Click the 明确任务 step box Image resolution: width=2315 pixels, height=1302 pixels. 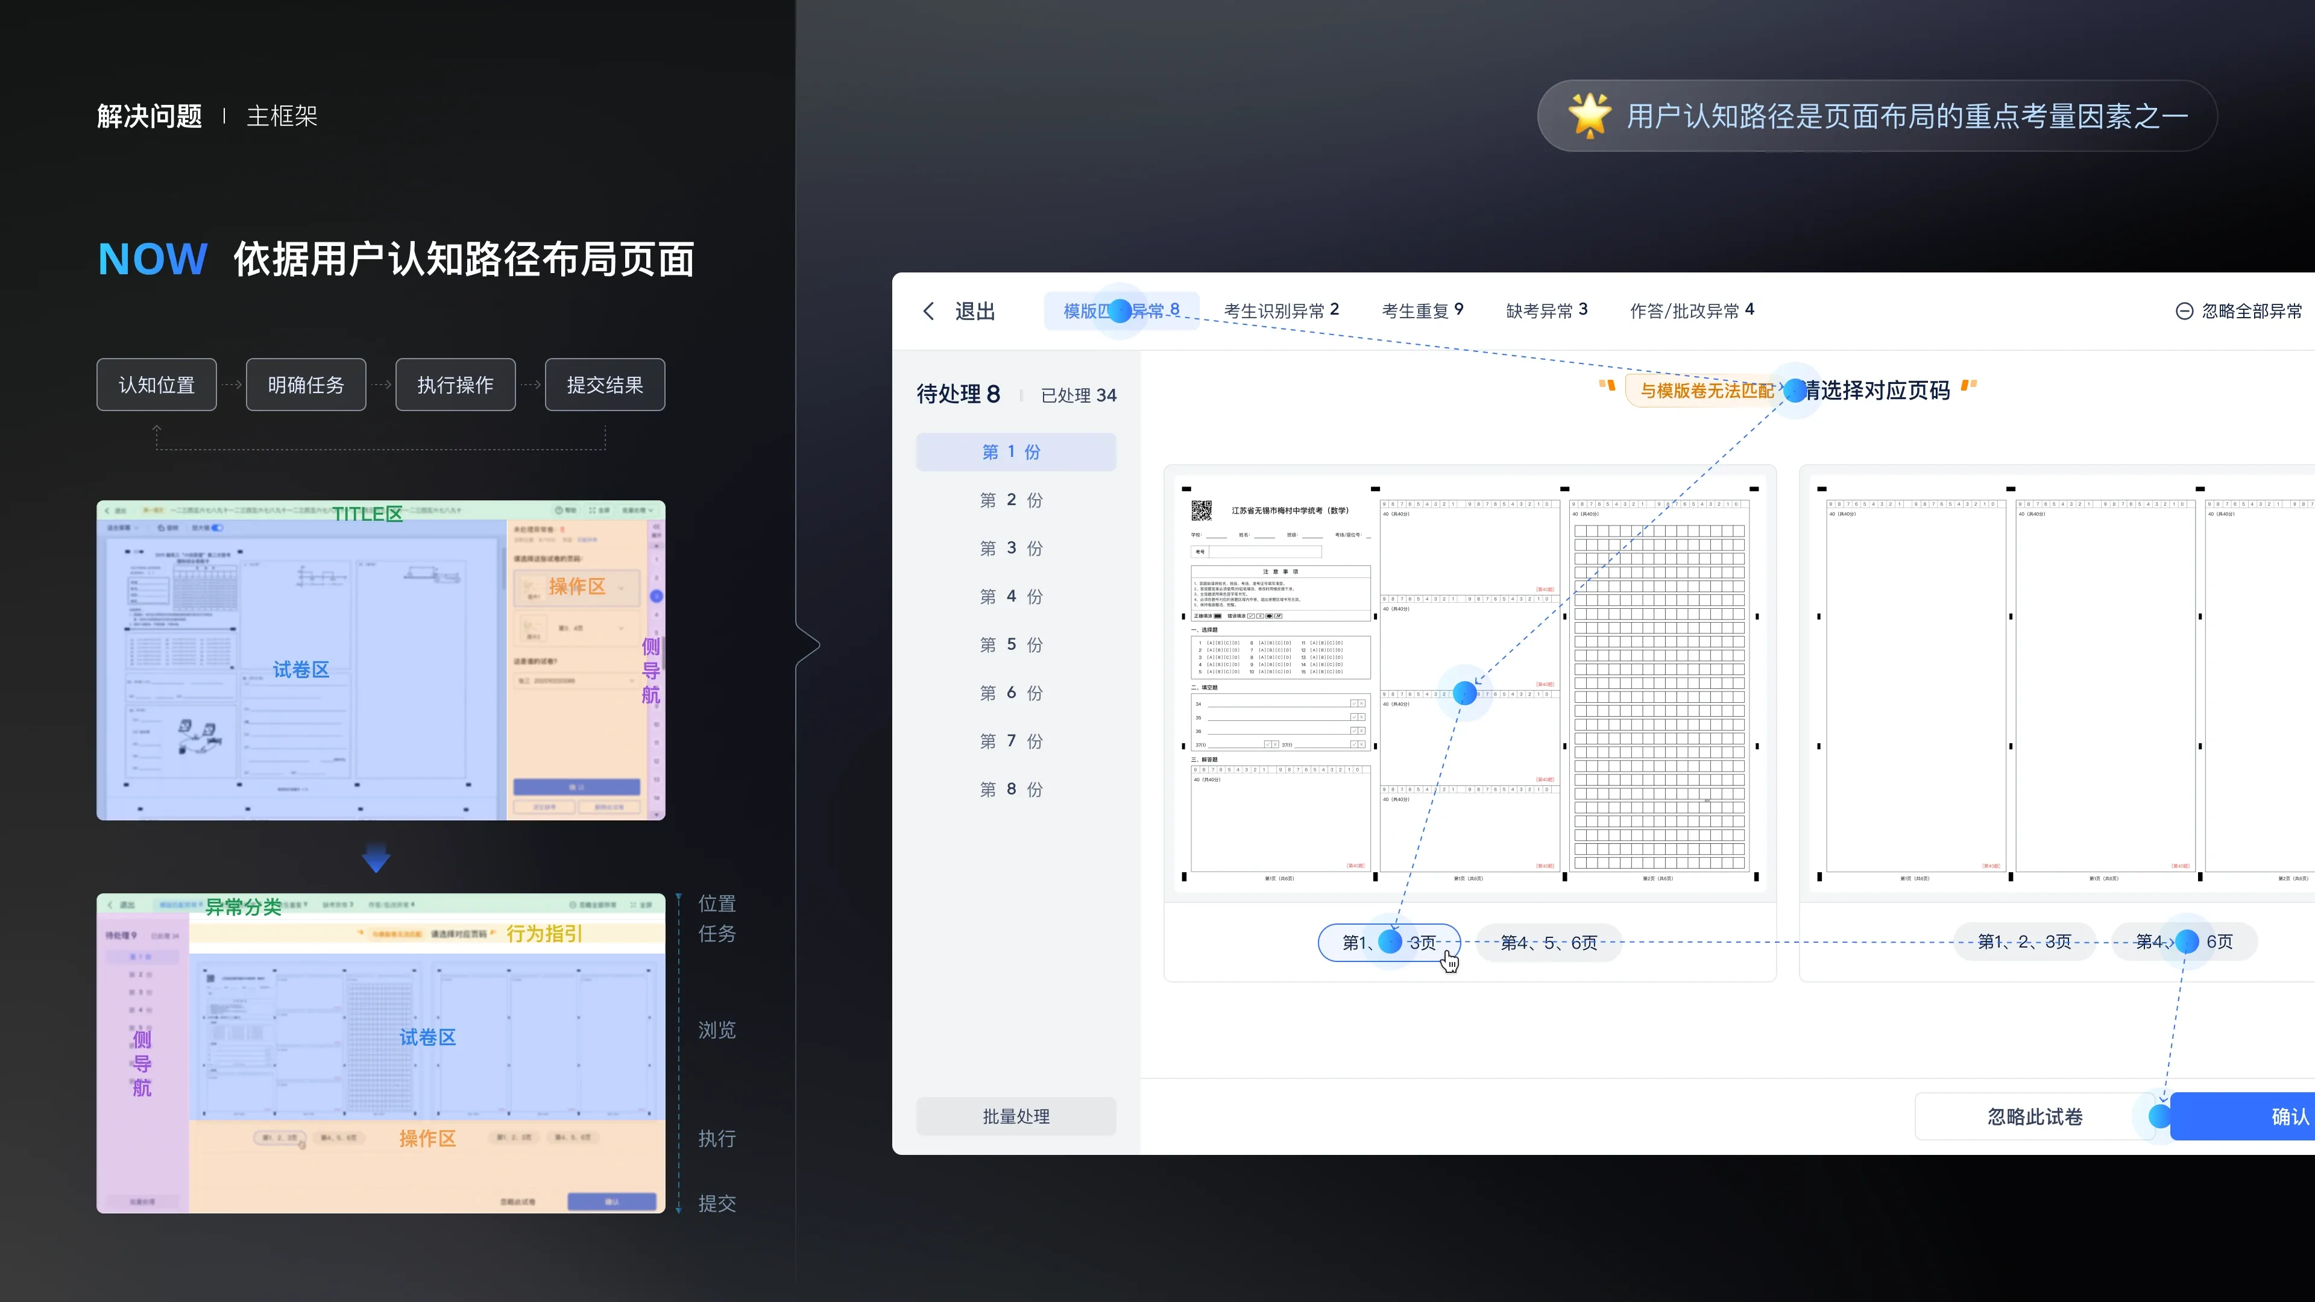(306, 385)
